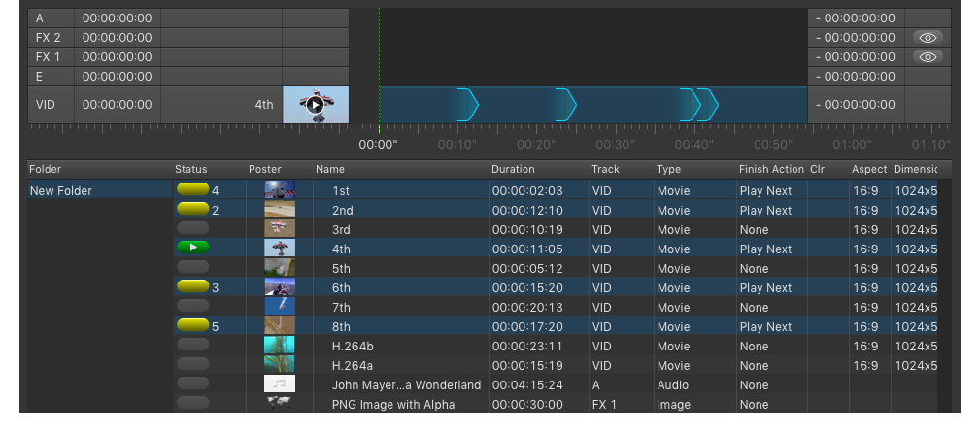
Task: Select the 3rd movie poster thumbnail
Action: click(280, 228)
